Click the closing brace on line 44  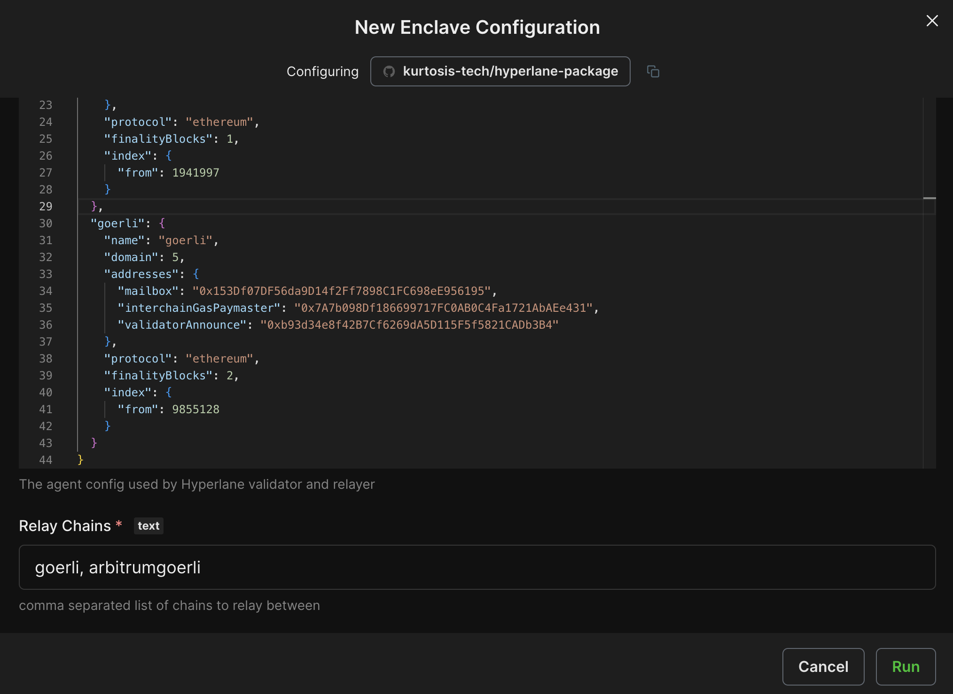[80, 460]
